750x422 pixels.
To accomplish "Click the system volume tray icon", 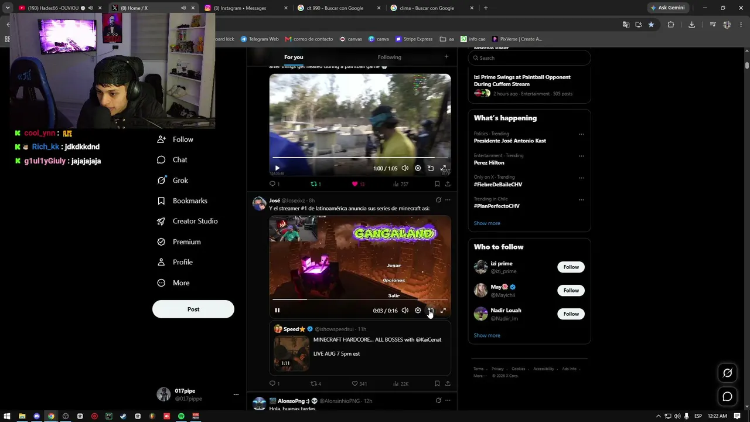I will 677,416.
